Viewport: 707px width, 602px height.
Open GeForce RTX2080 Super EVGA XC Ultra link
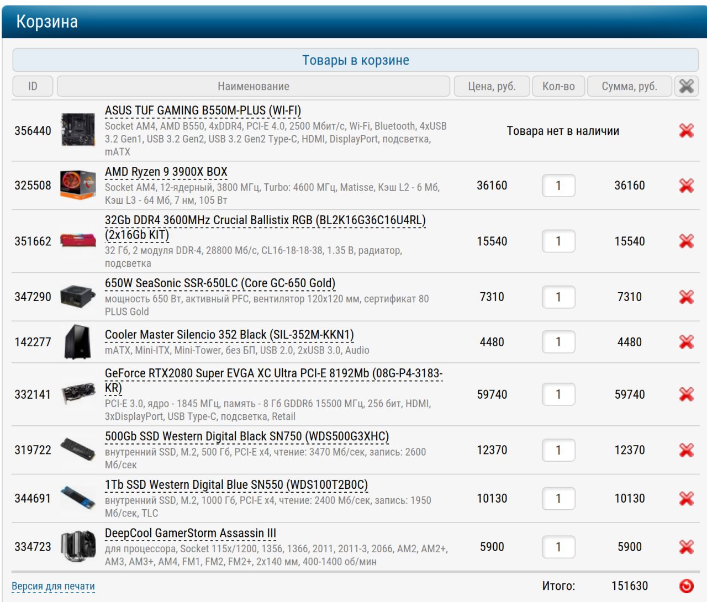point(273,381)
